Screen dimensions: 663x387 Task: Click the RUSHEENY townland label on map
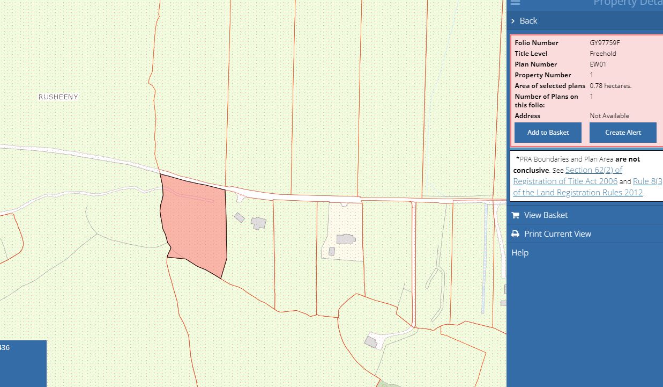[x=58, y=97]
